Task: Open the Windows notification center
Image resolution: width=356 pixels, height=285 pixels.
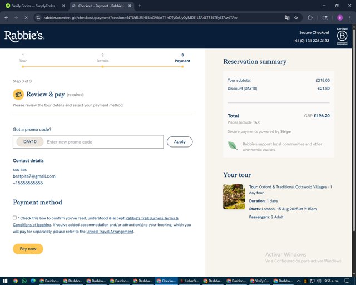Action: [x=347, y=281]
